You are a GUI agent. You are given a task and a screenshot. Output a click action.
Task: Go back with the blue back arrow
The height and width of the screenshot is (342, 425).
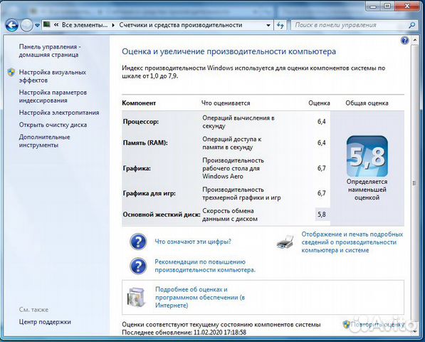(11, 26)
